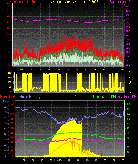Click the "140" temperature axis value
The height and width of the screenshot is (164, 138).
click(129, 104)
